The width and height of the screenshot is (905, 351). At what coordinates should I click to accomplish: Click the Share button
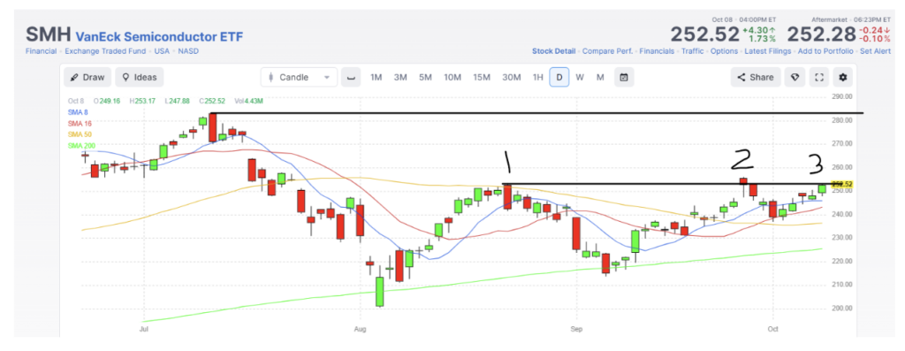pyautogui.click(x=756, y=77)
